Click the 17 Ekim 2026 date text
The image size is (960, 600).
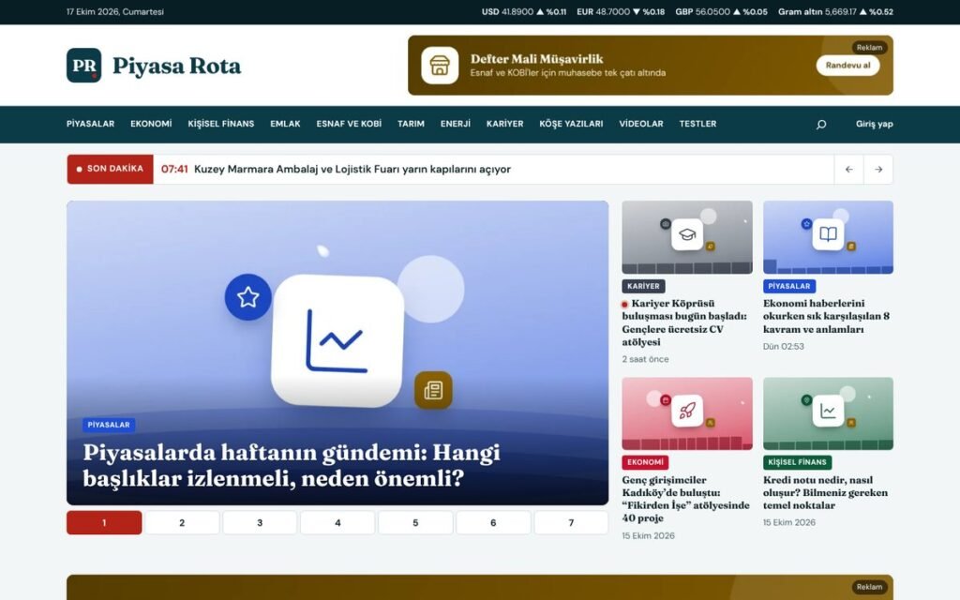(115, 11)
